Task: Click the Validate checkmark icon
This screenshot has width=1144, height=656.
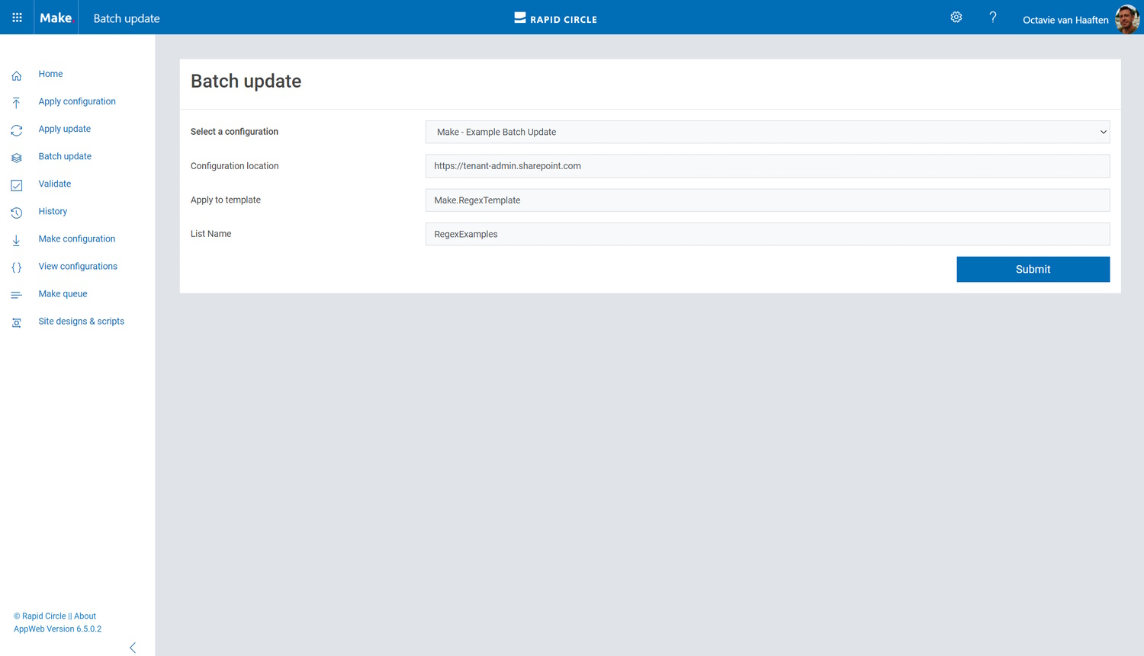Action: [x=17, y=185]
